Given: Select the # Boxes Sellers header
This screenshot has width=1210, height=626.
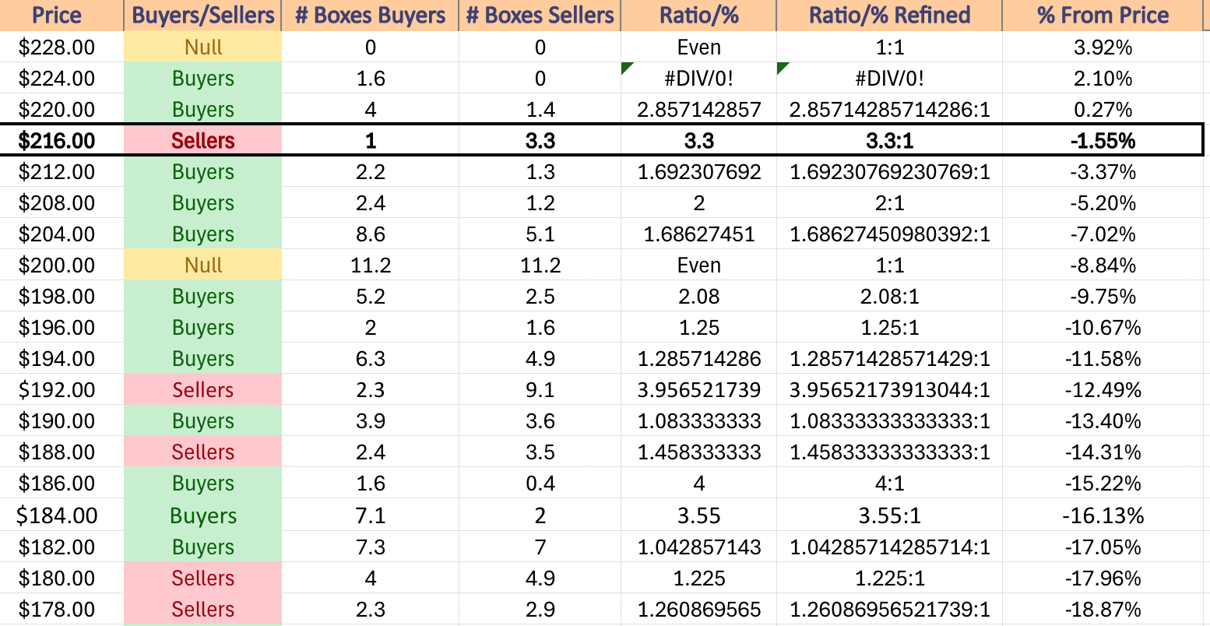Looking at the screenshot, I should (540, 15).
